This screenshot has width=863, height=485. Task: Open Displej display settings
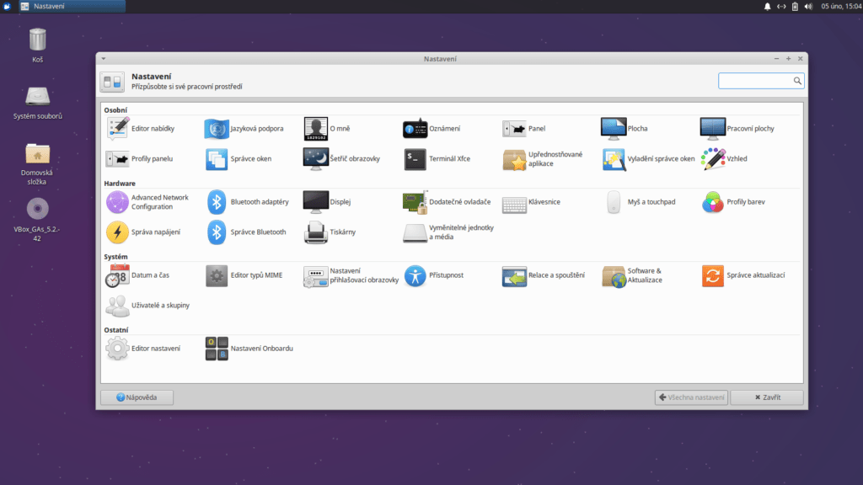(327, 202)
